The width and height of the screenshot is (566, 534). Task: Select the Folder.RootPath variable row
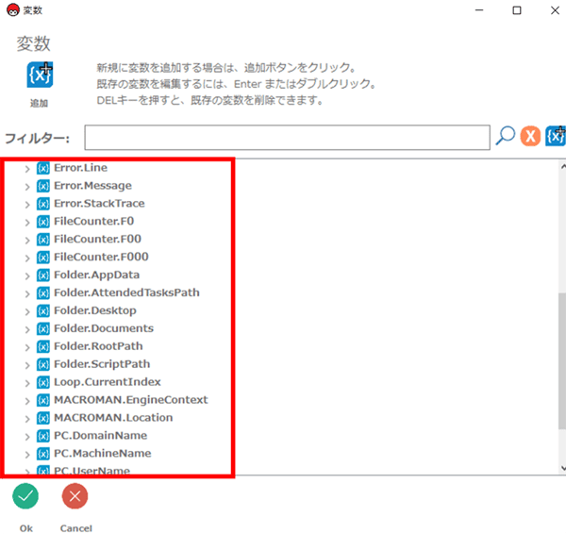(x=98, y=346)
